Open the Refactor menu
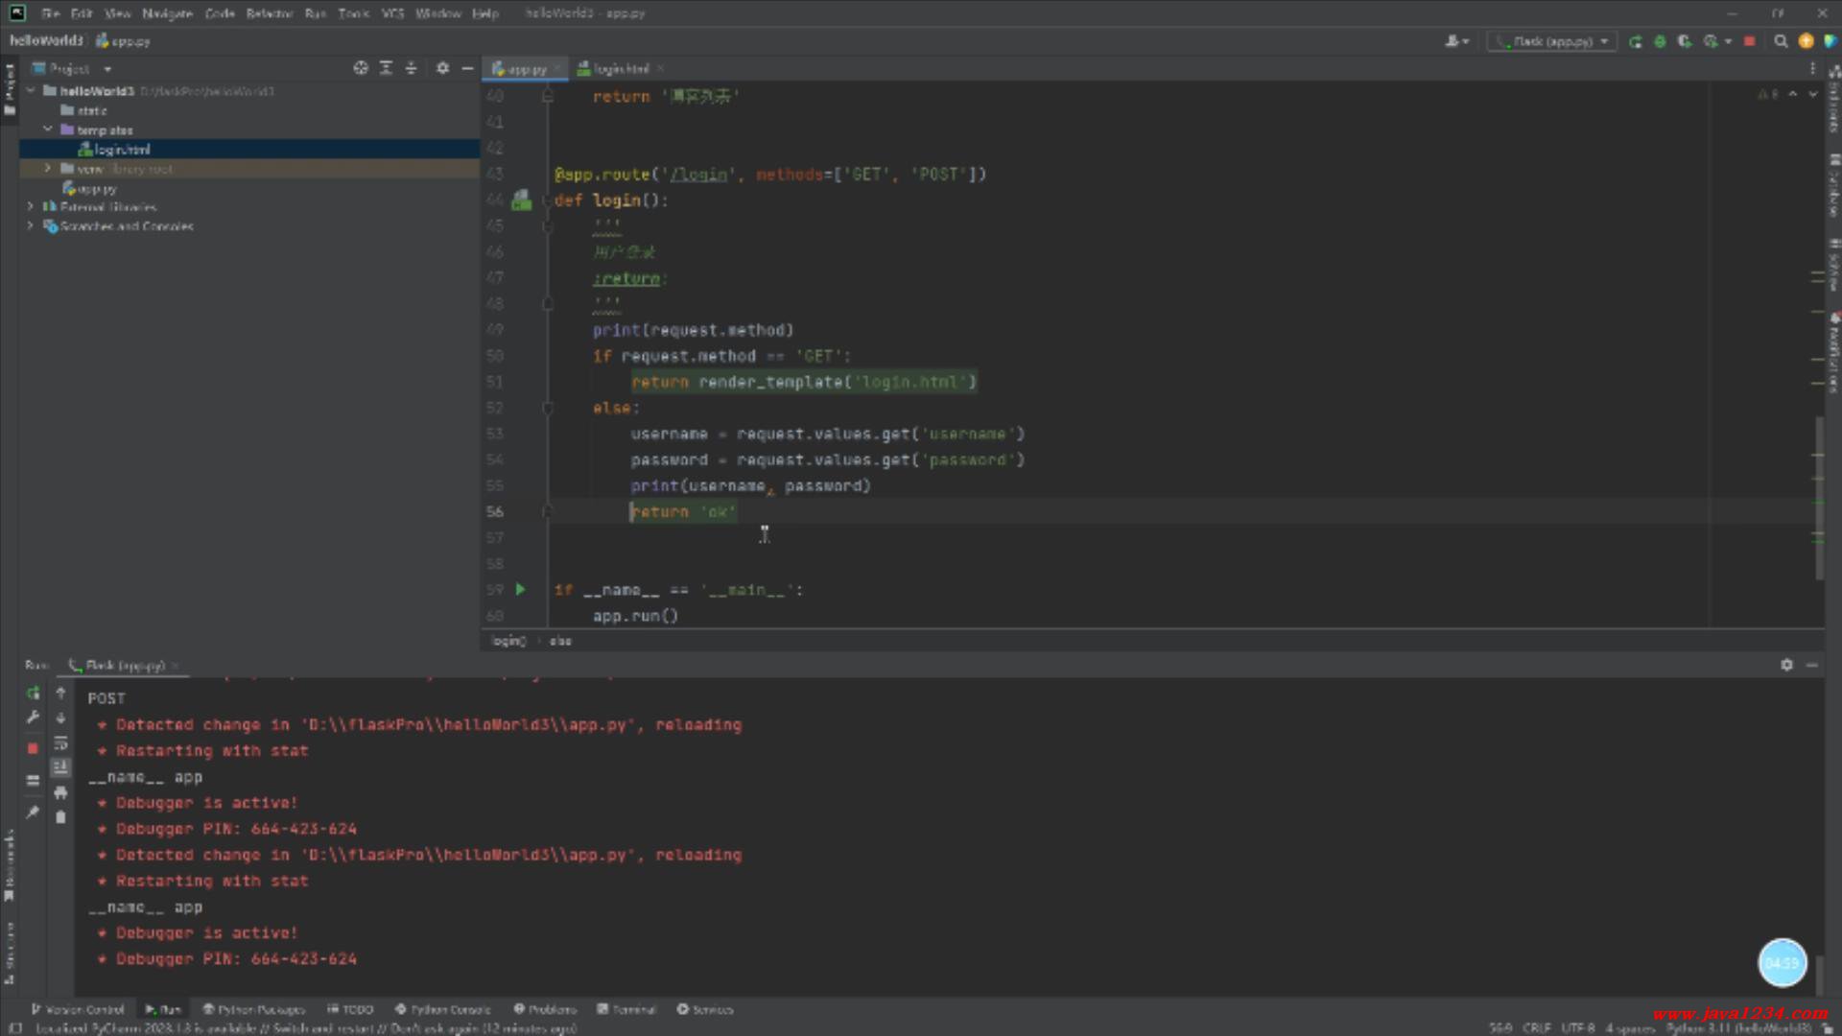Screen dimensions: 1842x1036 point(269,13)
